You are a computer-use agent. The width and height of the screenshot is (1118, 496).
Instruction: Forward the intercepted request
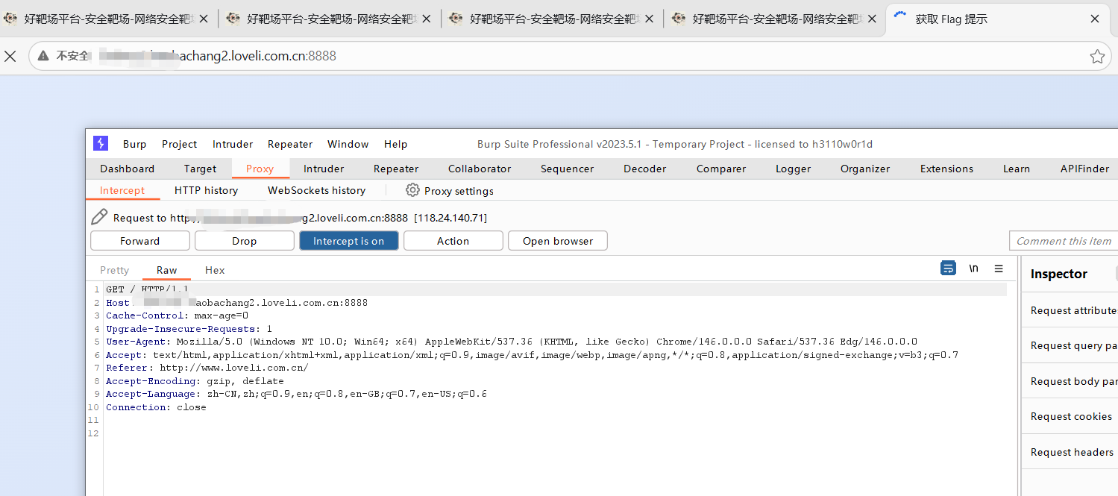pos(140,241)
